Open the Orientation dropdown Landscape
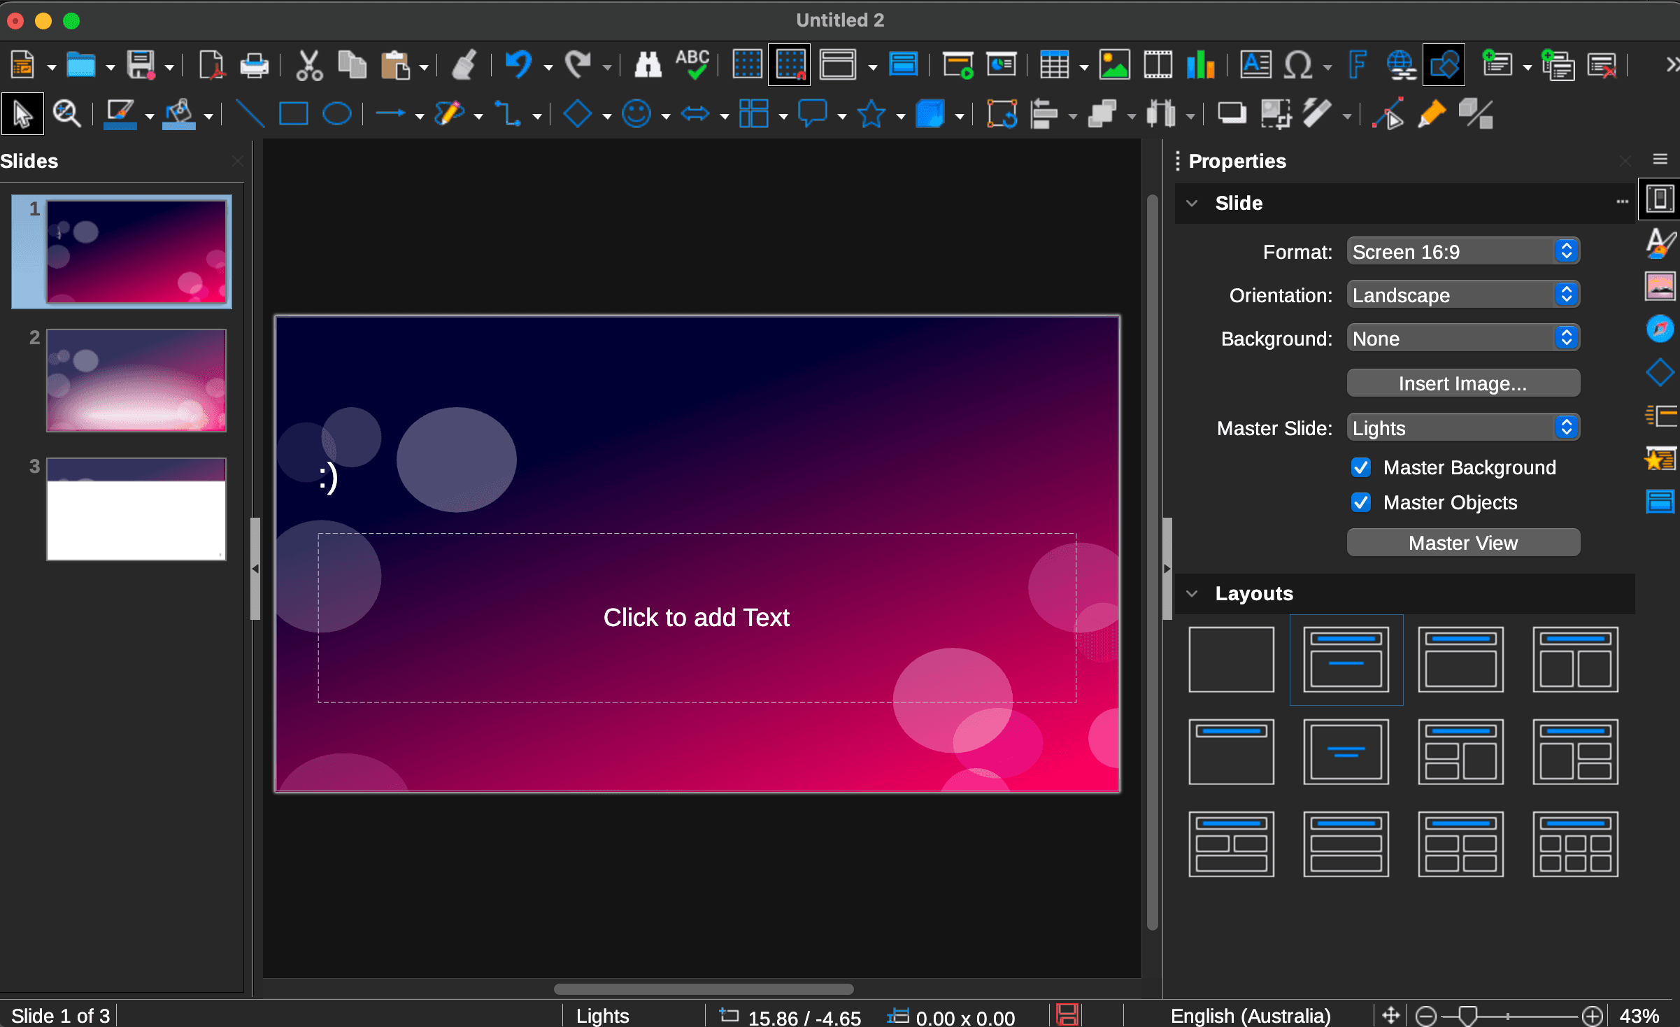This screenshot has height=1027, width=1680. click(1463, 295)
